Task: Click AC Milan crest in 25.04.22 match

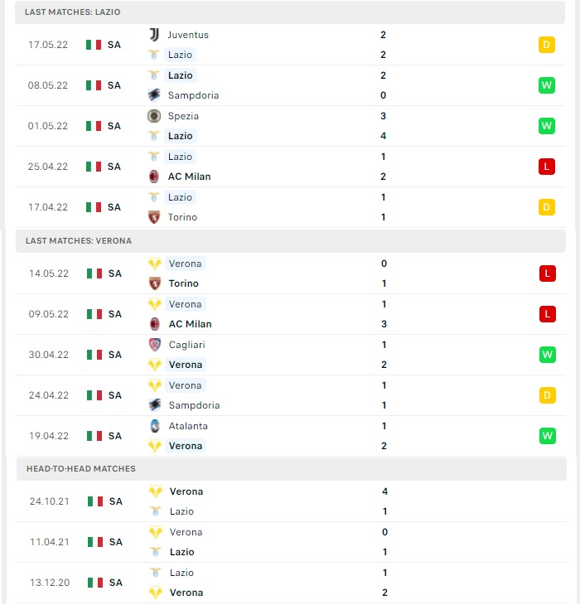Action: pos(154,177)
